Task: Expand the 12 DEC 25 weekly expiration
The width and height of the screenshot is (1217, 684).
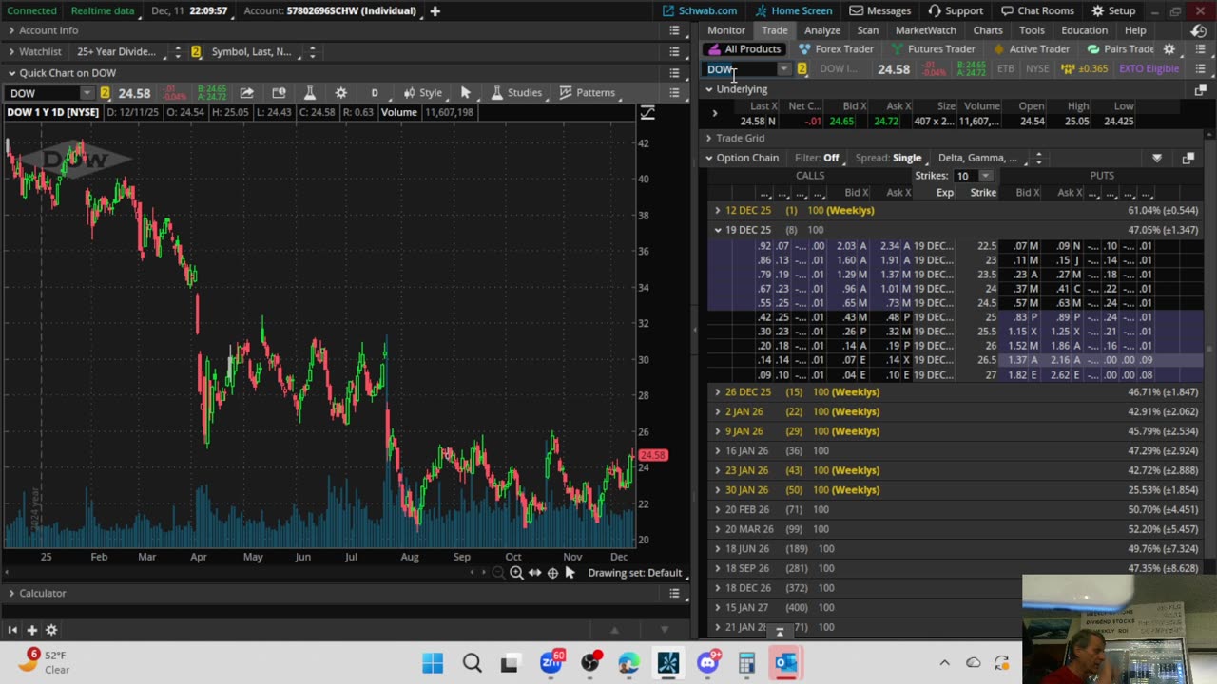Action: point(718,210)
